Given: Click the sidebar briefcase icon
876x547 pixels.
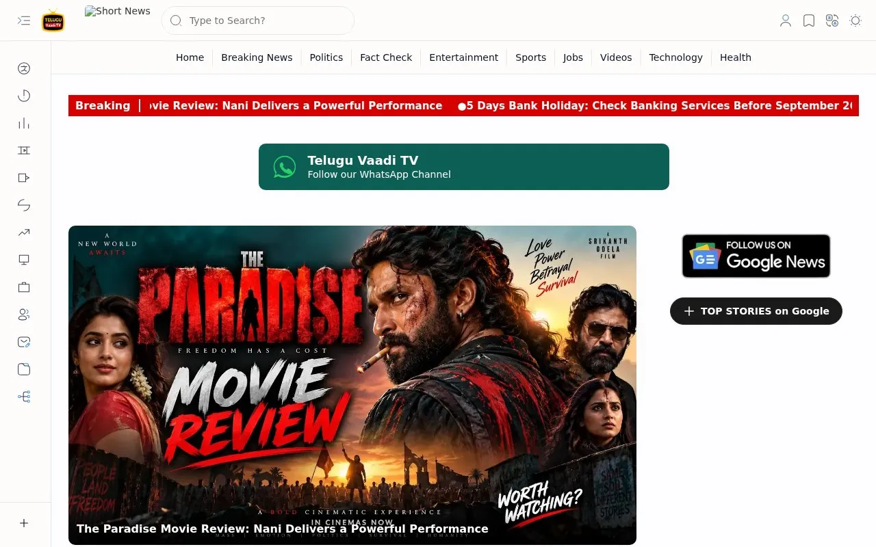Looking at the screenshot, I should pos(24,287).
